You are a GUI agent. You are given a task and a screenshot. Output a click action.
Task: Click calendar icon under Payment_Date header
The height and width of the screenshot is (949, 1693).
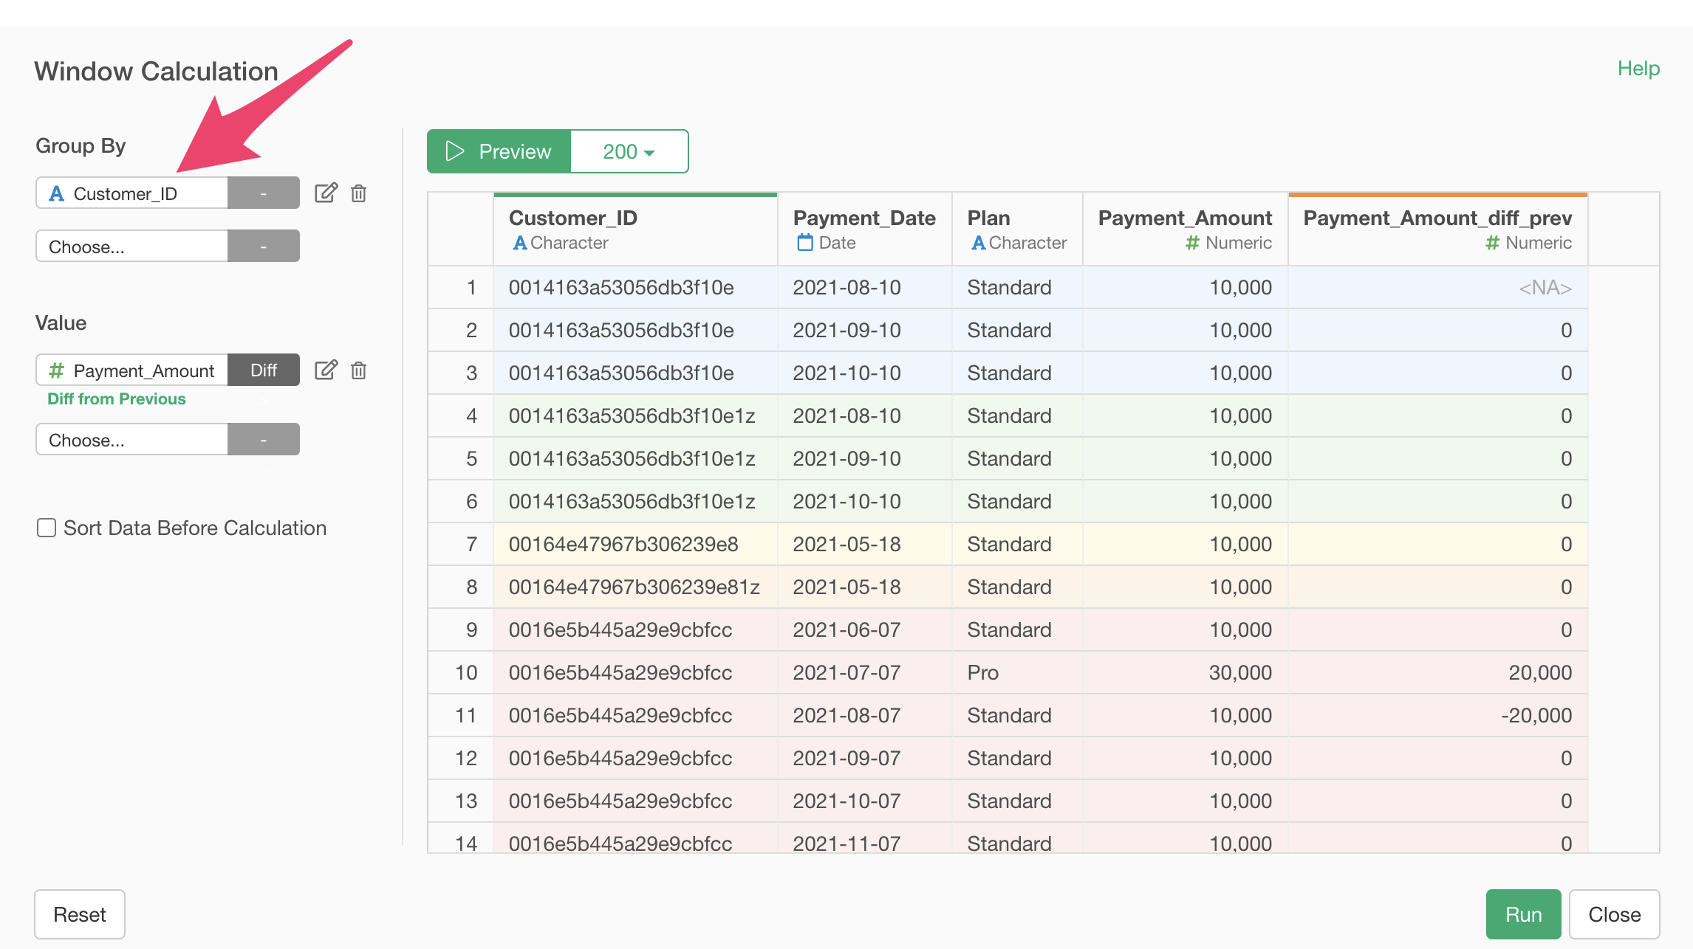click(805, 243)
